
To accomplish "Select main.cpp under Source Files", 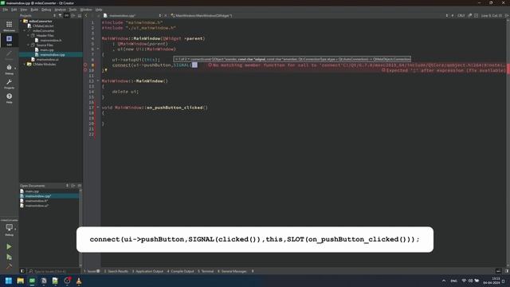I will tap(47, 49).
